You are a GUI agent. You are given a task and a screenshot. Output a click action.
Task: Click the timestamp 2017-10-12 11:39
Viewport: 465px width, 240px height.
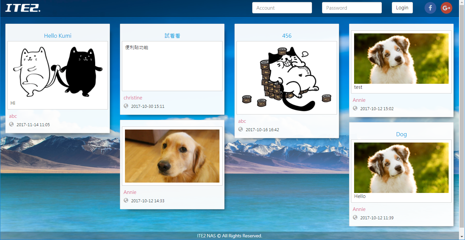pyautogui.click(x=377, y=218)
